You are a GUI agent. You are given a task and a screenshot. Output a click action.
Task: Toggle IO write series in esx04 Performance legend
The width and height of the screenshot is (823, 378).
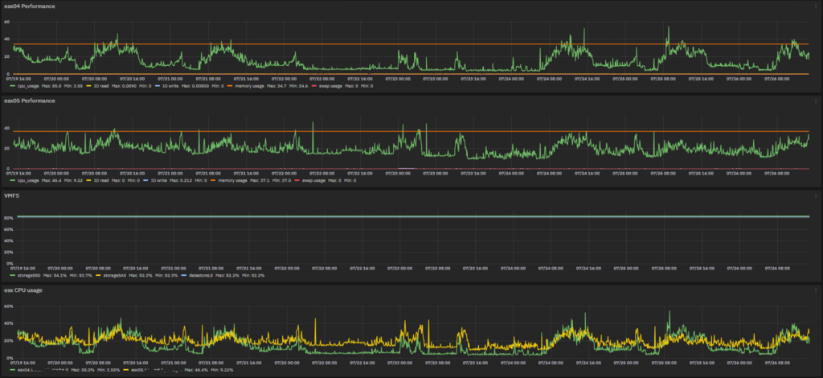click(170, 85)
